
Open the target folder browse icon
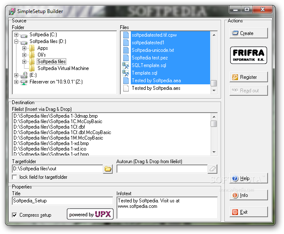[108, 169]
